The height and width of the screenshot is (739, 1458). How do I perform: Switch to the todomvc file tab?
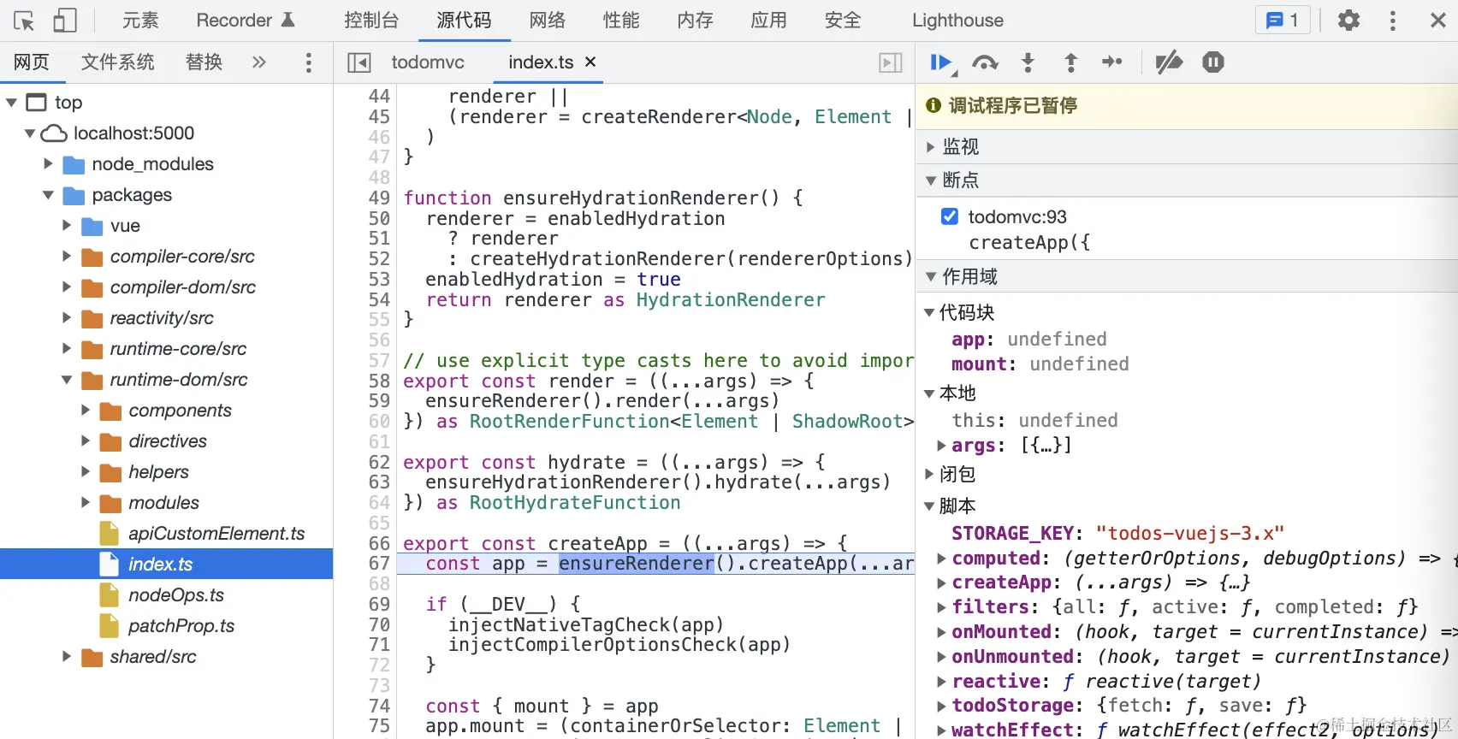tap(428, 62)
